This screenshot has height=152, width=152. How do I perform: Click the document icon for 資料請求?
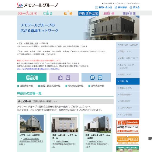(116, 8)
